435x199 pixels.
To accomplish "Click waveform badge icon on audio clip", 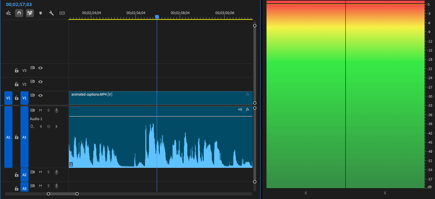I will point(240,109).
